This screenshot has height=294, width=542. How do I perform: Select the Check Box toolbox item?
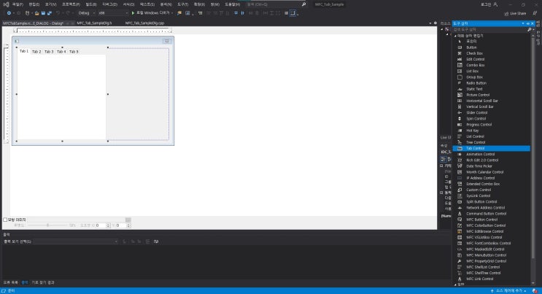(492, 53)
